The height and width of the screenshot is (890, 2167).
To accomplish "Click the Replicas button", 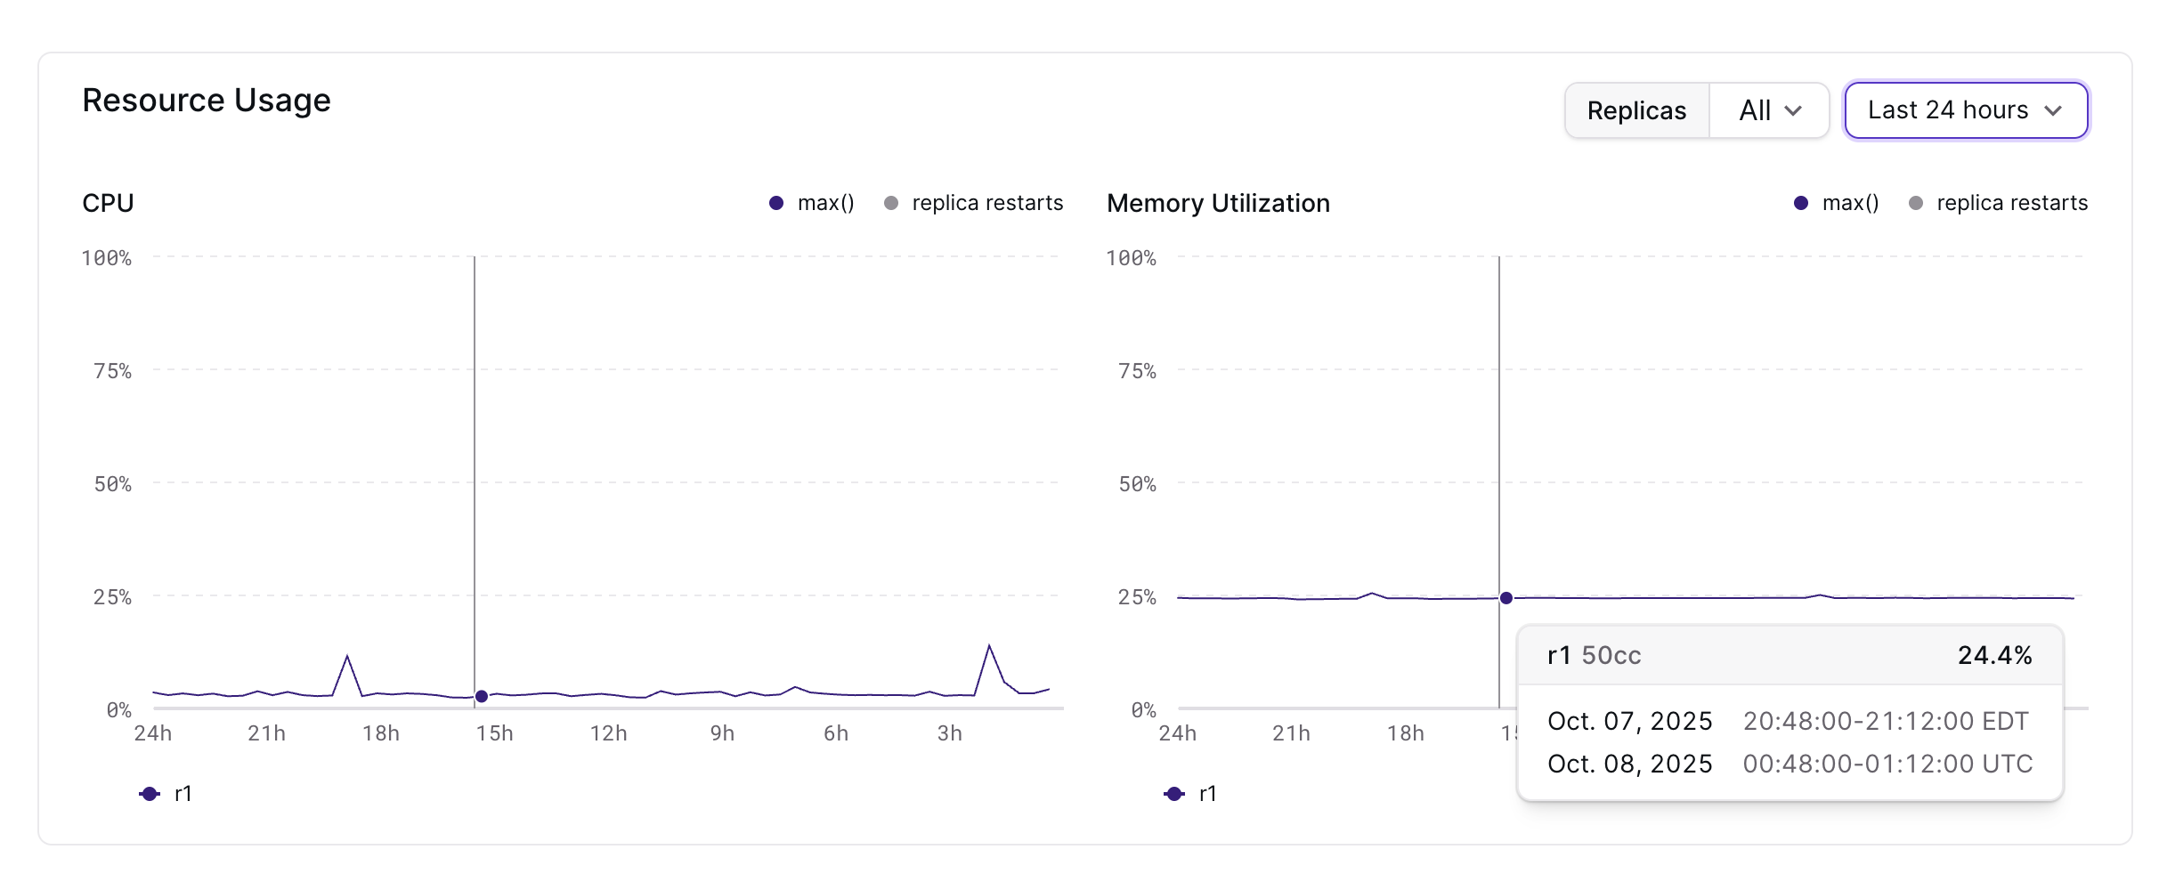I will click(x=1635, y=110).
